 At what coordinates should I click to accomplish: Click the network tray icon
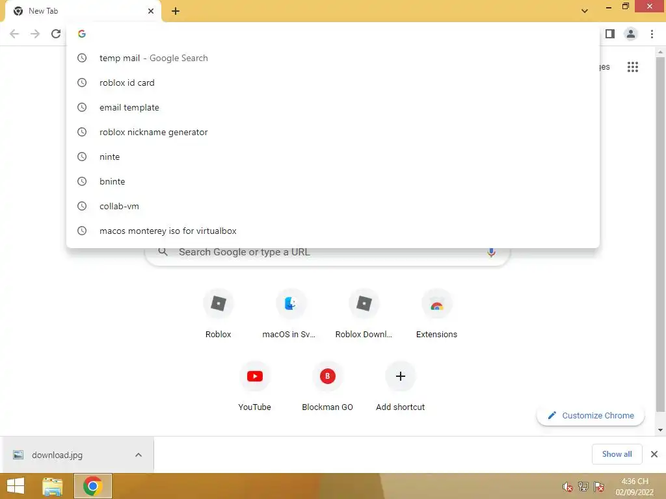[583, 487]
